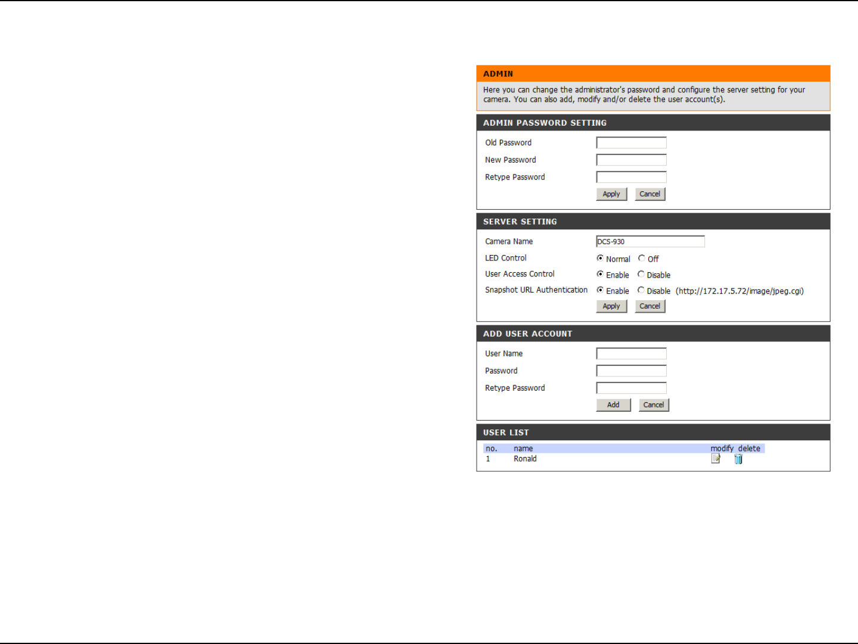This screenshot has height=644, width=858.
Task: Click row number 1 in User List
Action: tap(488, 459)
